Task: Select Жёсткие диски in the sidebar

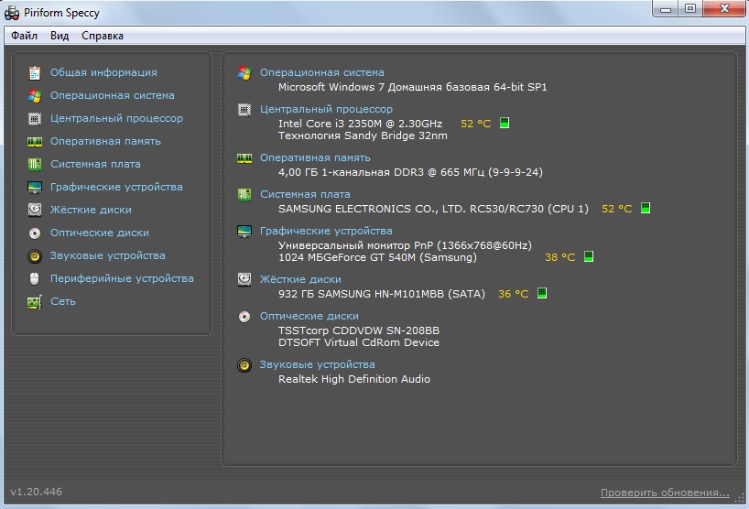Action: click(91, 210)
